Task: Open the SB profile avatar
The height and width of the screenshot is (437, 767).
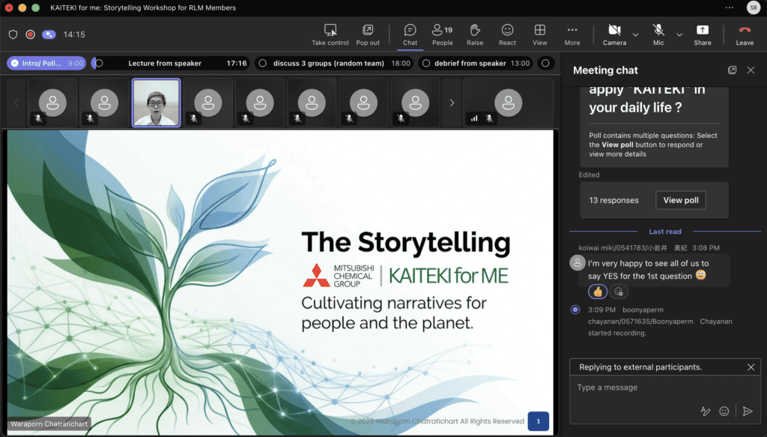Action: pos(753,7)
